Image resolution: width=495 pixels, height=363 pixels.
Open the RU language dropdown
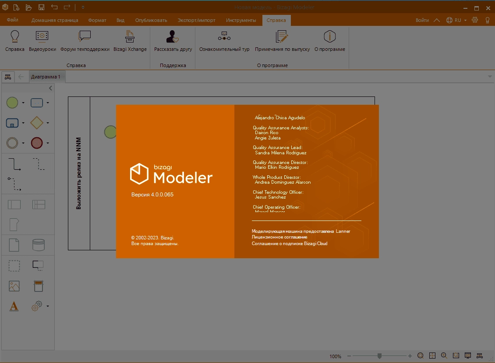click(456, 20)
